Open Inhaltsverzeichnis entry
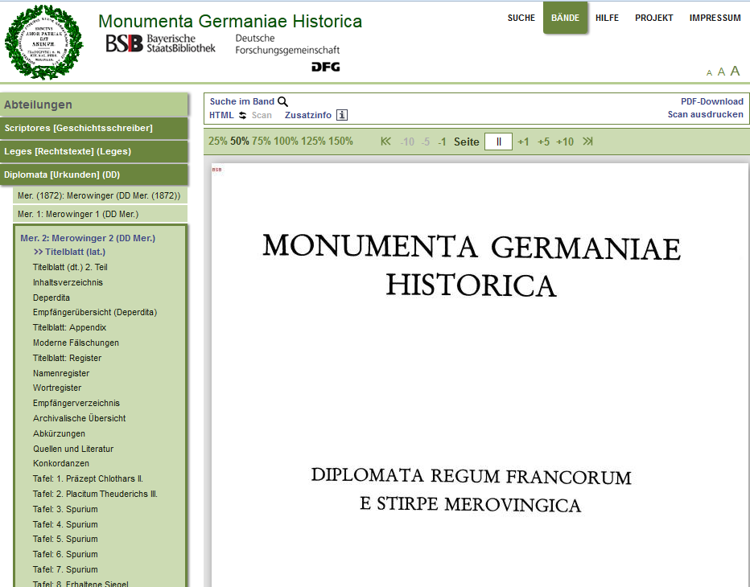Viewport: 750px width, 587px height. [x=68, y=282]
